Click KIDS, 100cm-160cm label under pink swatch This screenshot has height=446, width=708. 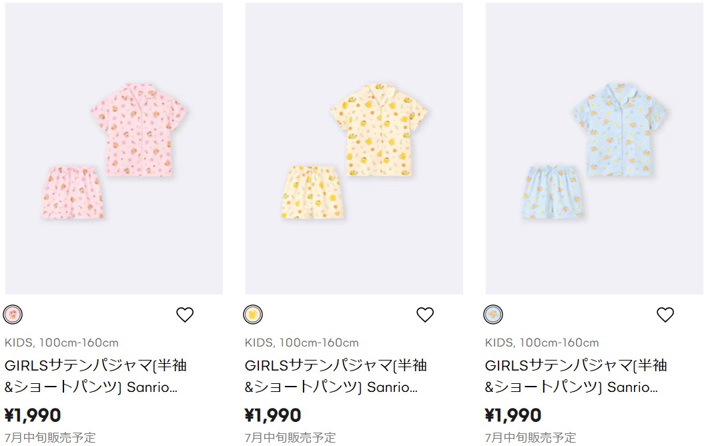click(61, 343)
